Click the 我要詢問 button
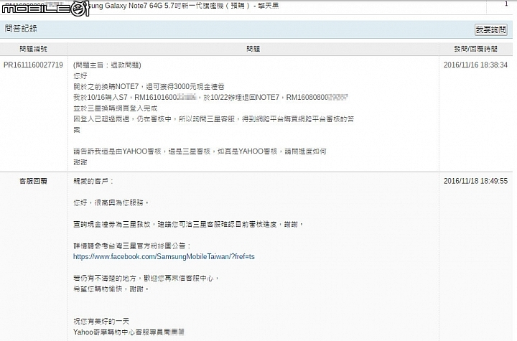 point(490,29)
